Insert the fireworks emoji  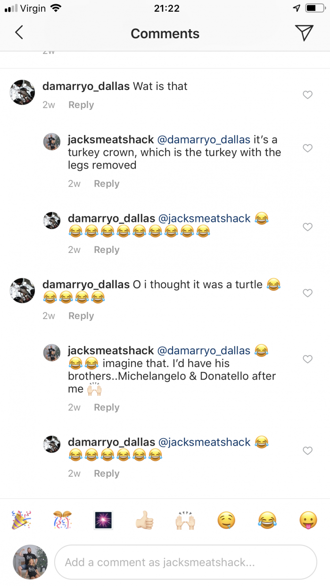coord(103,520)
